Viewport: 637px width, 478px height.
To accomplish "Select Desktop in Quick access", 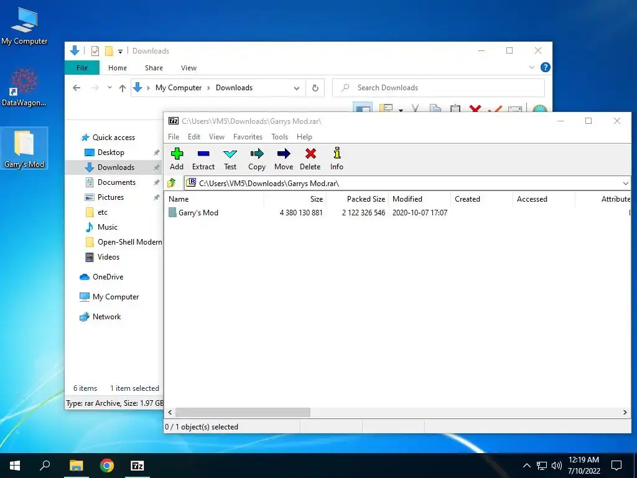I will [111, 152].
